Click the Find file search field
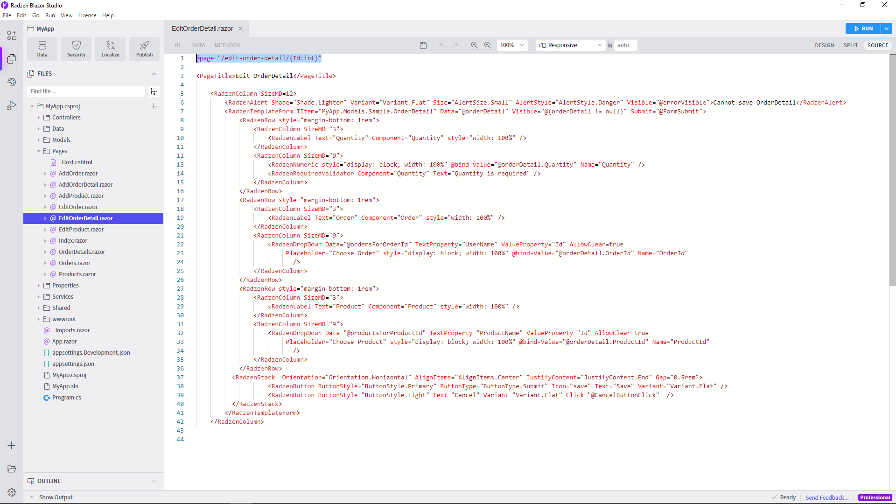 click(x=86, y=91)
